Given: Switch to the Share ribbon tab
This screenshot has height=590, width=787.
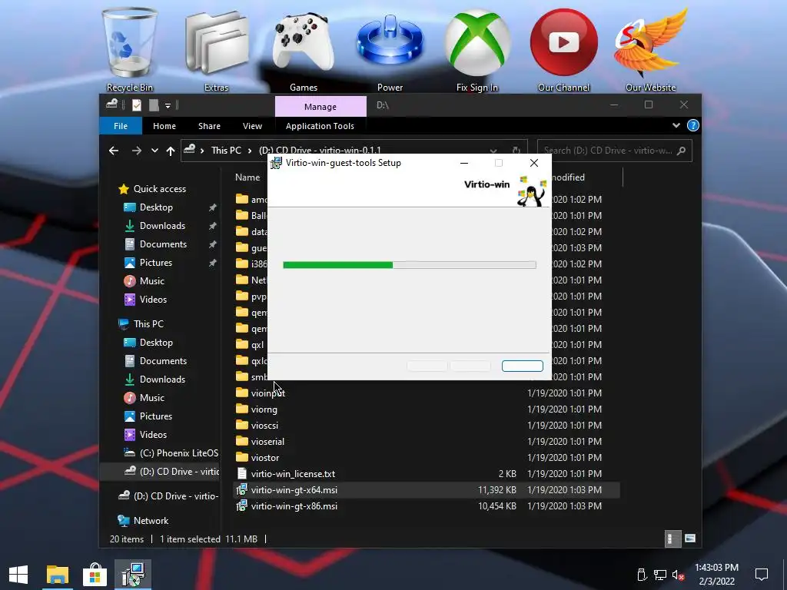Looking at the screenshot, I should point(209,126).
